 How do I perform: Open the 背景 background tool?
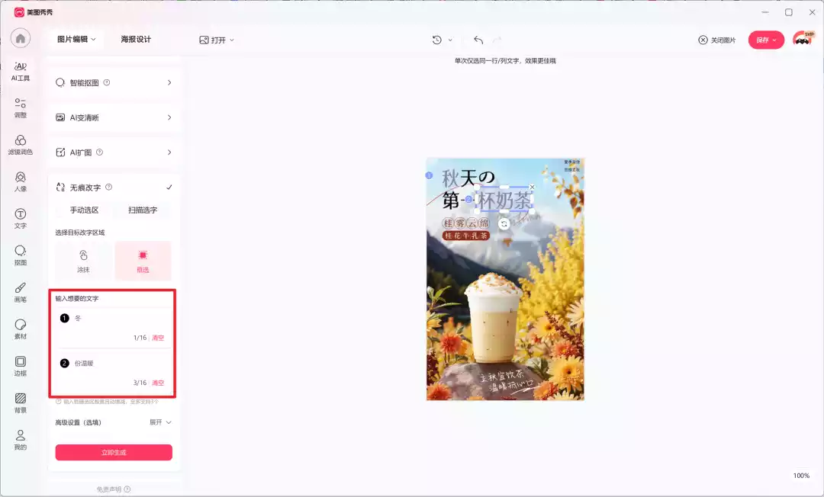coord(21,402)
